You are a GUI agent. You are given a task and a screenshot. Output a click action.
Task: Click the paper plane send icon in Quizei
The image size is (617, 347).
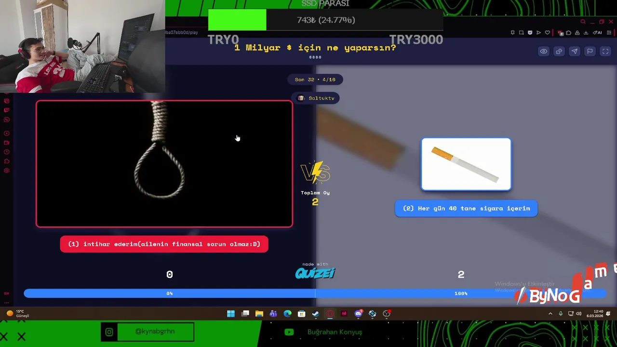tap(575, 52)
